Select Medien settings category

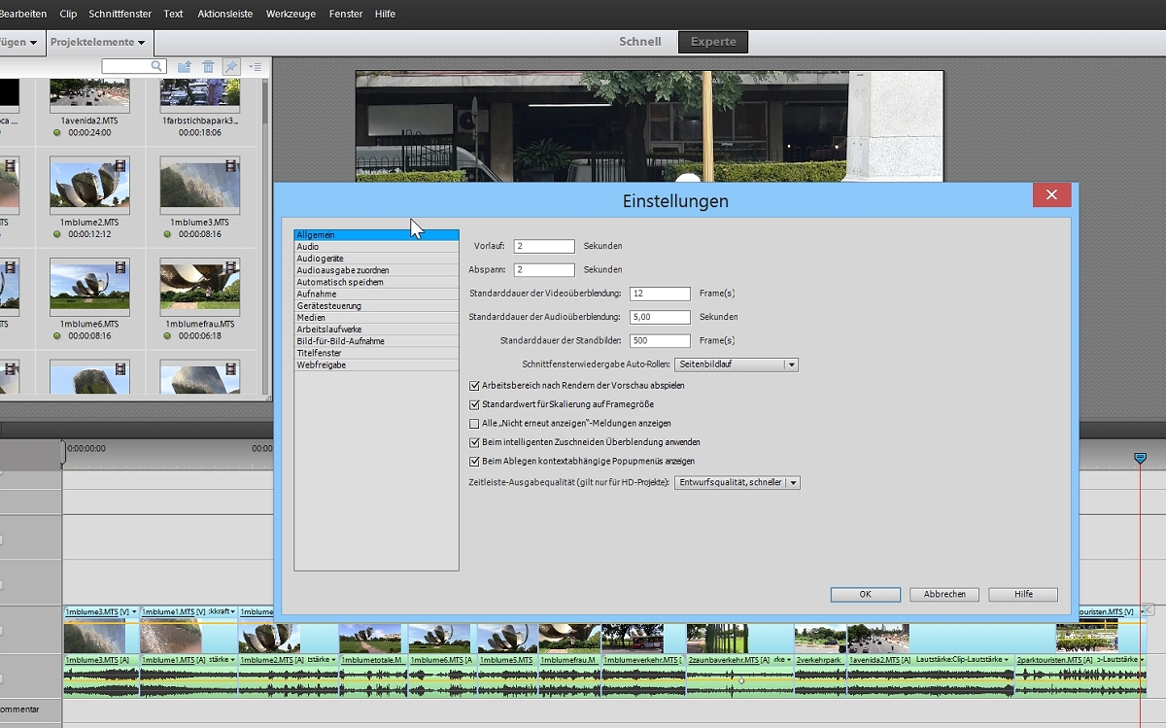(x=376, y=318)
